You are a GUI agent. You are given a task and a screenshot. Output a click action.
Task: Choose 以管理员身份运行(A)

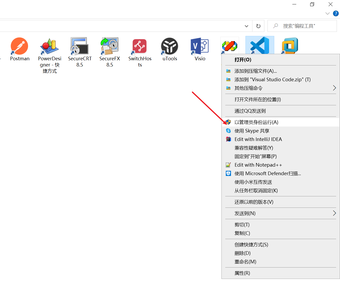[281, 122]
